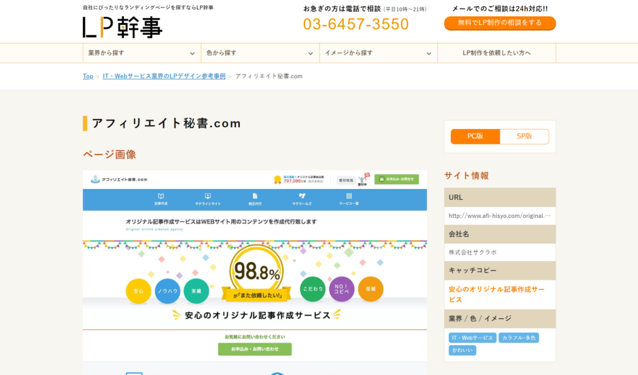Click the envelope icon on お申込み・お問合せ button
This screenshot has width=638, height=375.
(x=380, y=179)
